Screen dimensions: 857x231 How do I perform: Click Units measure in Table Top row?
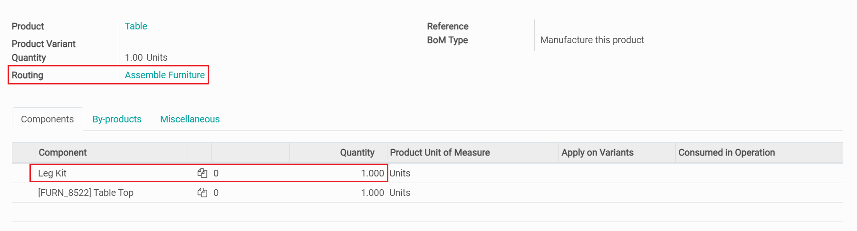click(x=400, y=193)
